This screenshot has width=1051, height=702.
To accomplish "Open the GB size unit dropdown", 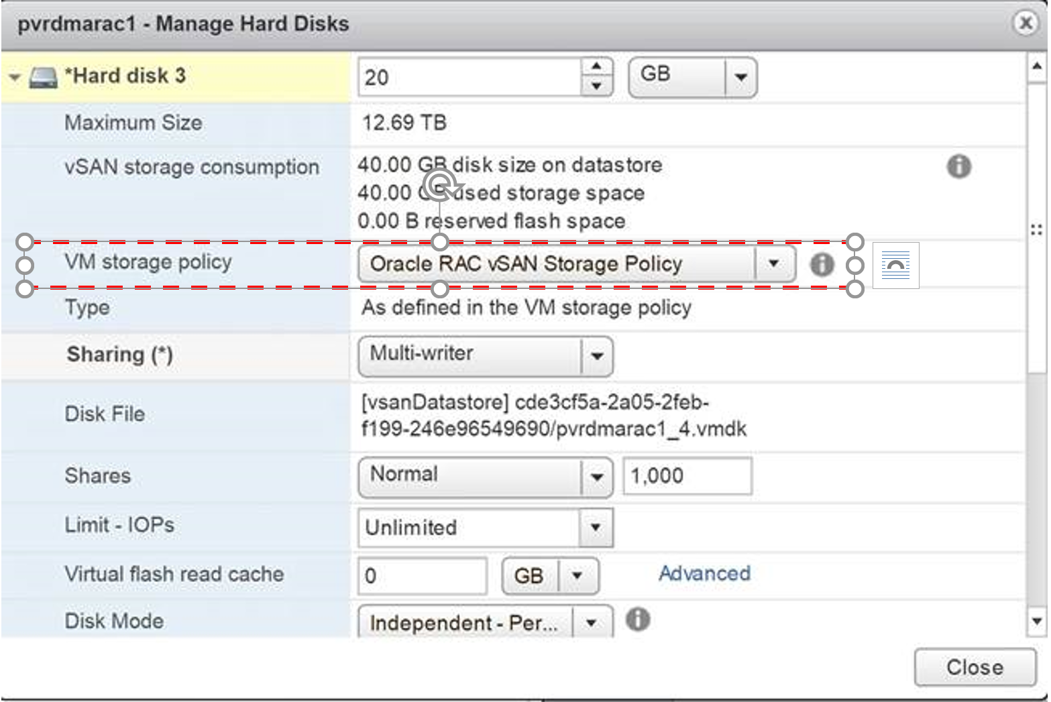I will tap(740, 77).
